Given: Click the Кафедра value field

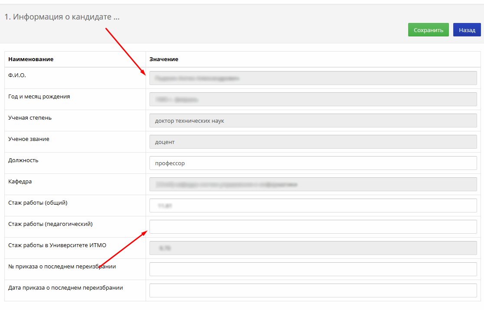Looking at the screenshot, I should pyautogui.click(x=313, y=184).
